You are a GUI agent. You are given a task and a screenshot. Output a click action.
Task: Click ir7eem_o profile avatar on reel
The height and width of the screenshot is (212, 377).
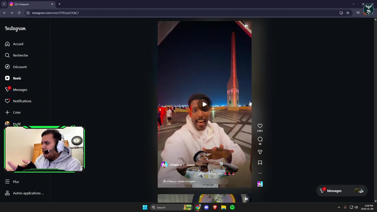164,165
